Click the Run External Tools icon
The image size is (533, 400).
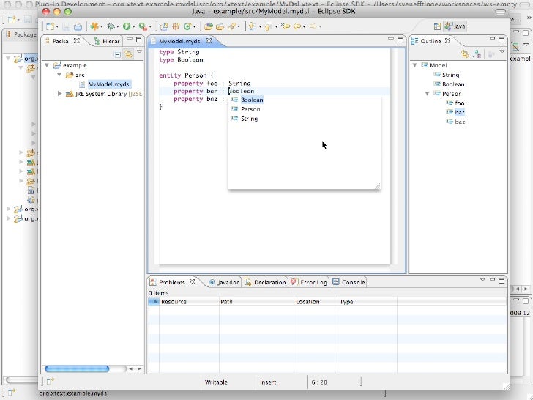coord(143,26)
